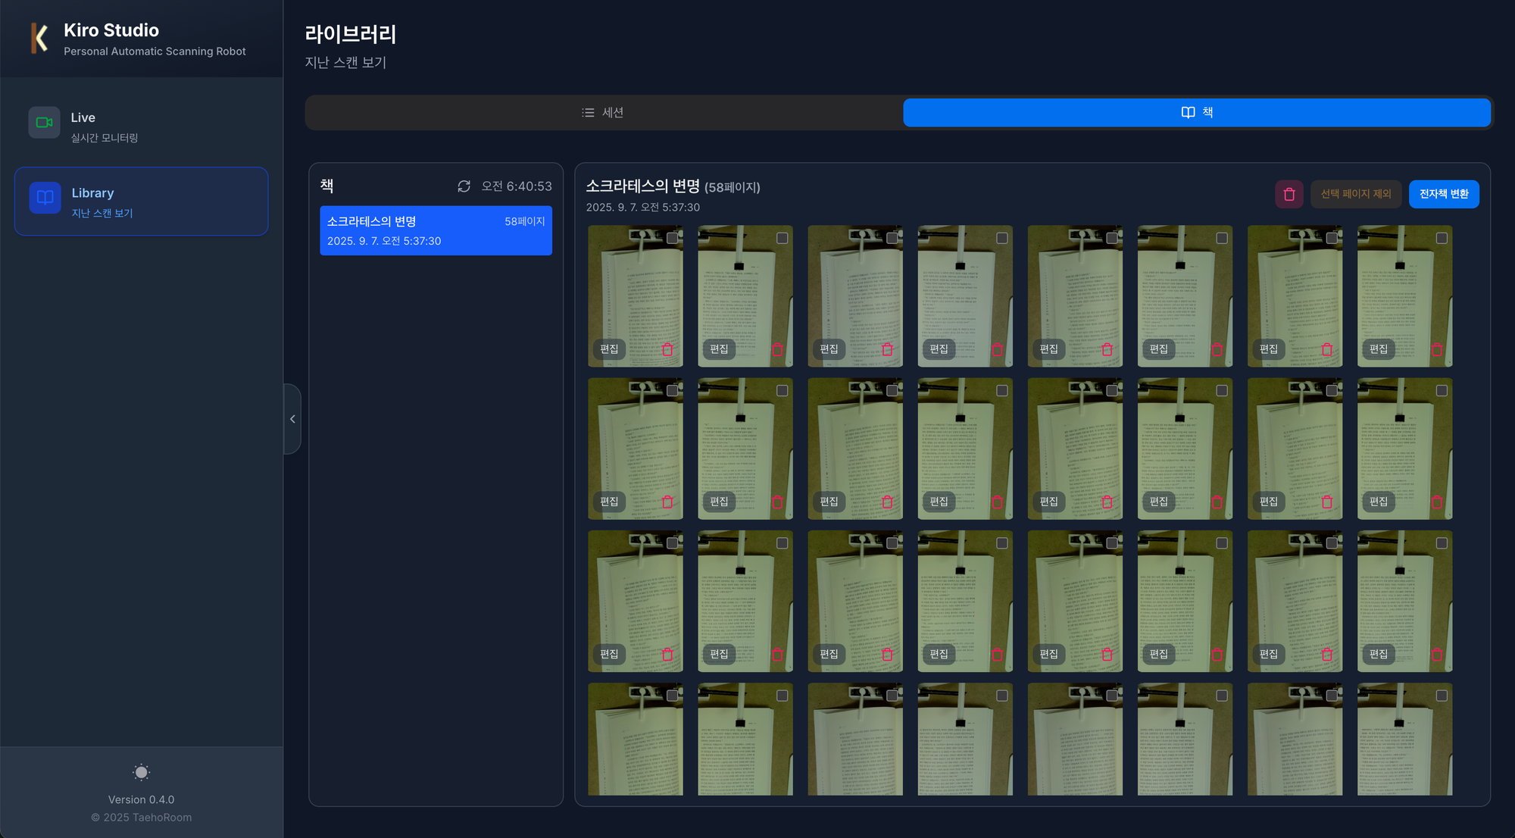Screen dimensions: 1515x838
Task: Click the Library book icon in sidebar
Action: tap(45, 198)
